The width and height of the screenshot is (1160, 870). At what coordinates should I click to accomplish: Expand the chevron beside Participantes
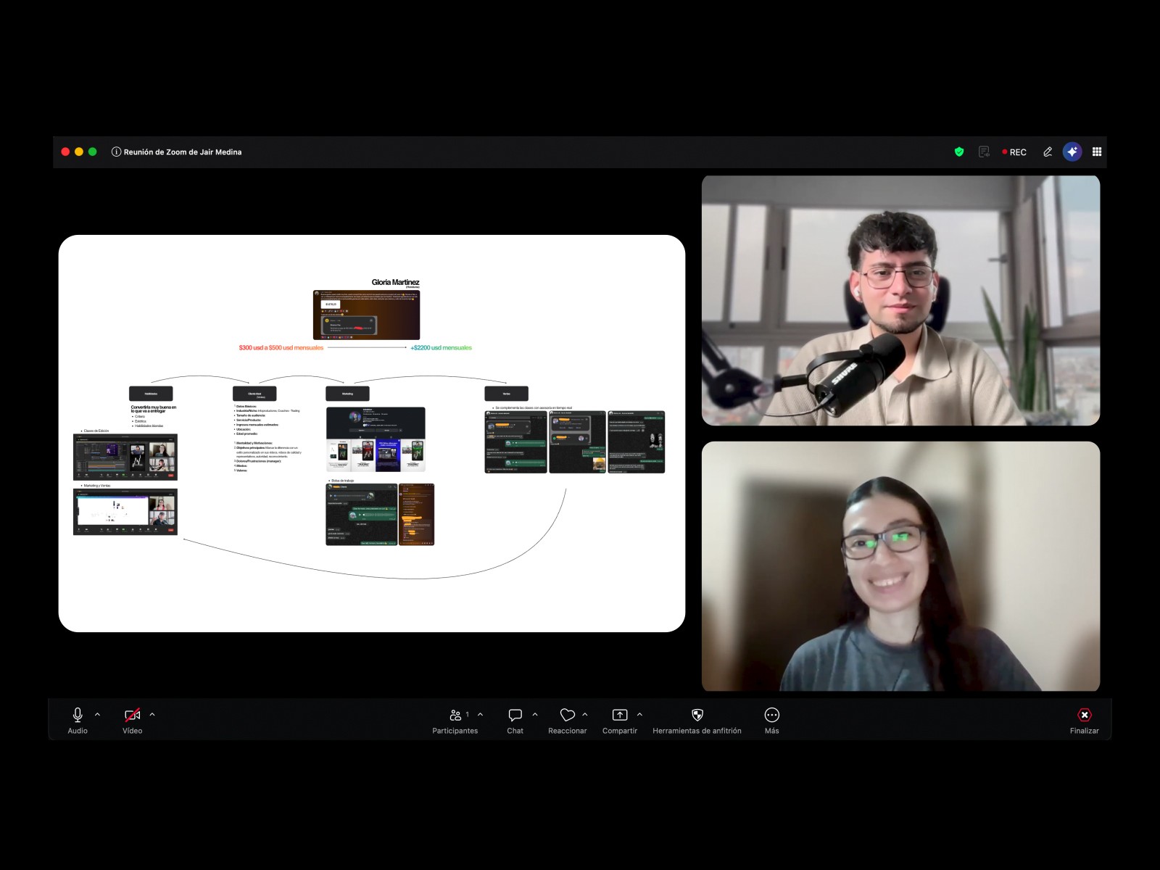tap(480, 715)
